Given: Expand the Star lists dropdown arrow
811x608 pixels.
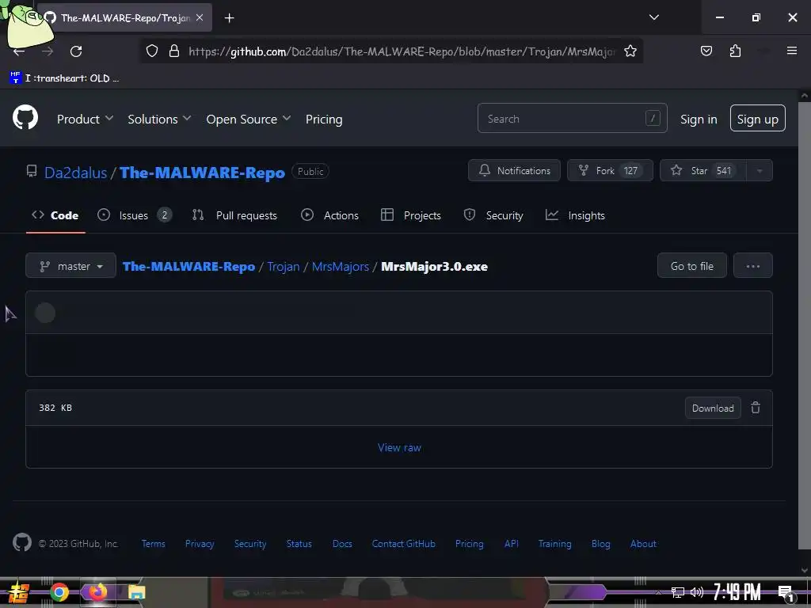Looking at the screenshot, I should (x=760, y=171).
